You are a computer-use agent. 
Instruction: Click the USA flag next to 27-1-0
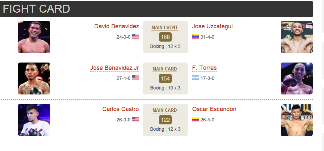pyautogui.click(x=135, y=77)
